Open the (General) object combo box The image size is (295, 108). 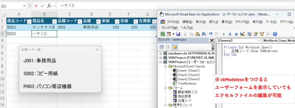[239, 40]
